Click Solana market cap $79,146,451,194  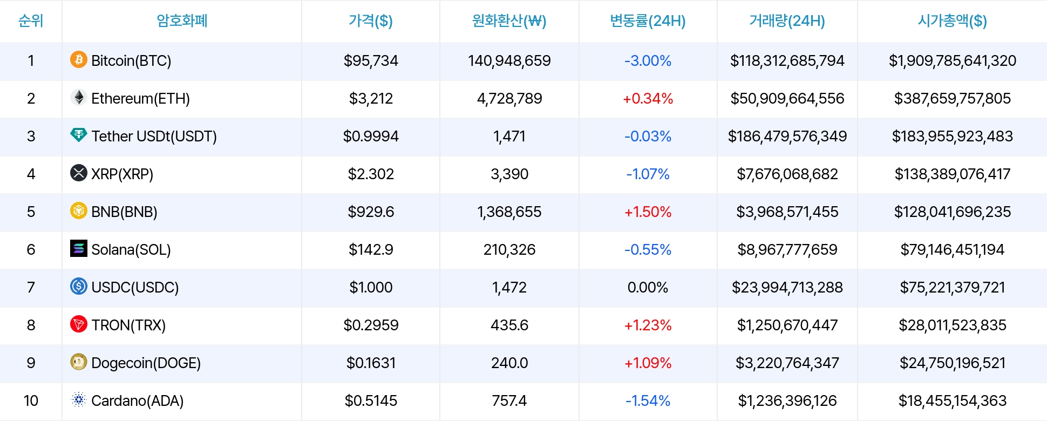(953, 249)
